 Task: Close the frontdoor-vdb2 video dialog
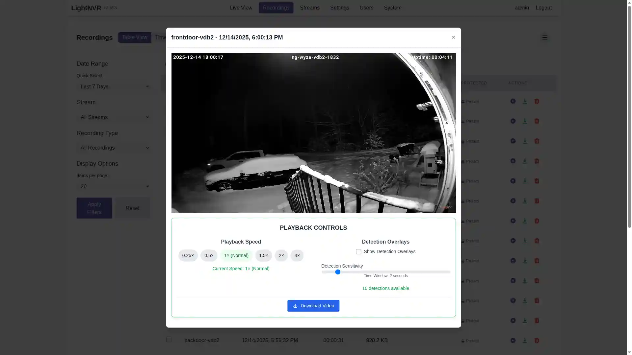pyautogui.click(x=453, y=37)
